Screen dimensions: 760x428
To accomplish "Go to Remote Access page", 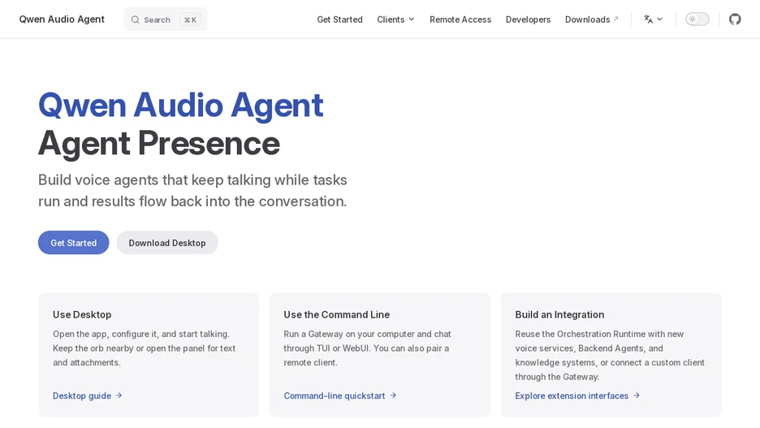I will coord(460,19).
